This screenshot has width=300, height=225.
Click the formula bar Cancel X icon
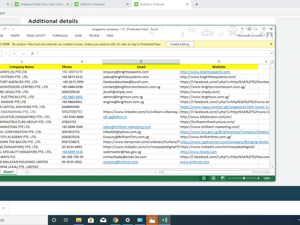point(14,54)
